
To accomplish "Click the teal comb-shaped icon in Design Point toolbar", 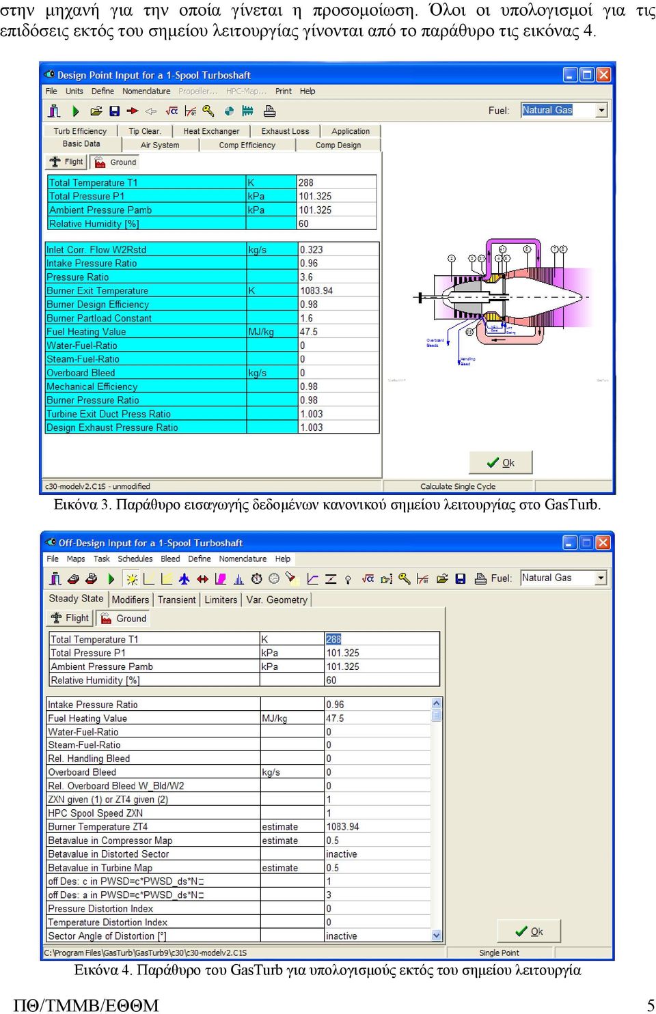I will coord(247,111).
